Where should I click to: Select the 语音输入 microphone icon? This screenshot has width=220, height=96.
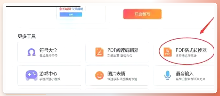pos(168,75)
